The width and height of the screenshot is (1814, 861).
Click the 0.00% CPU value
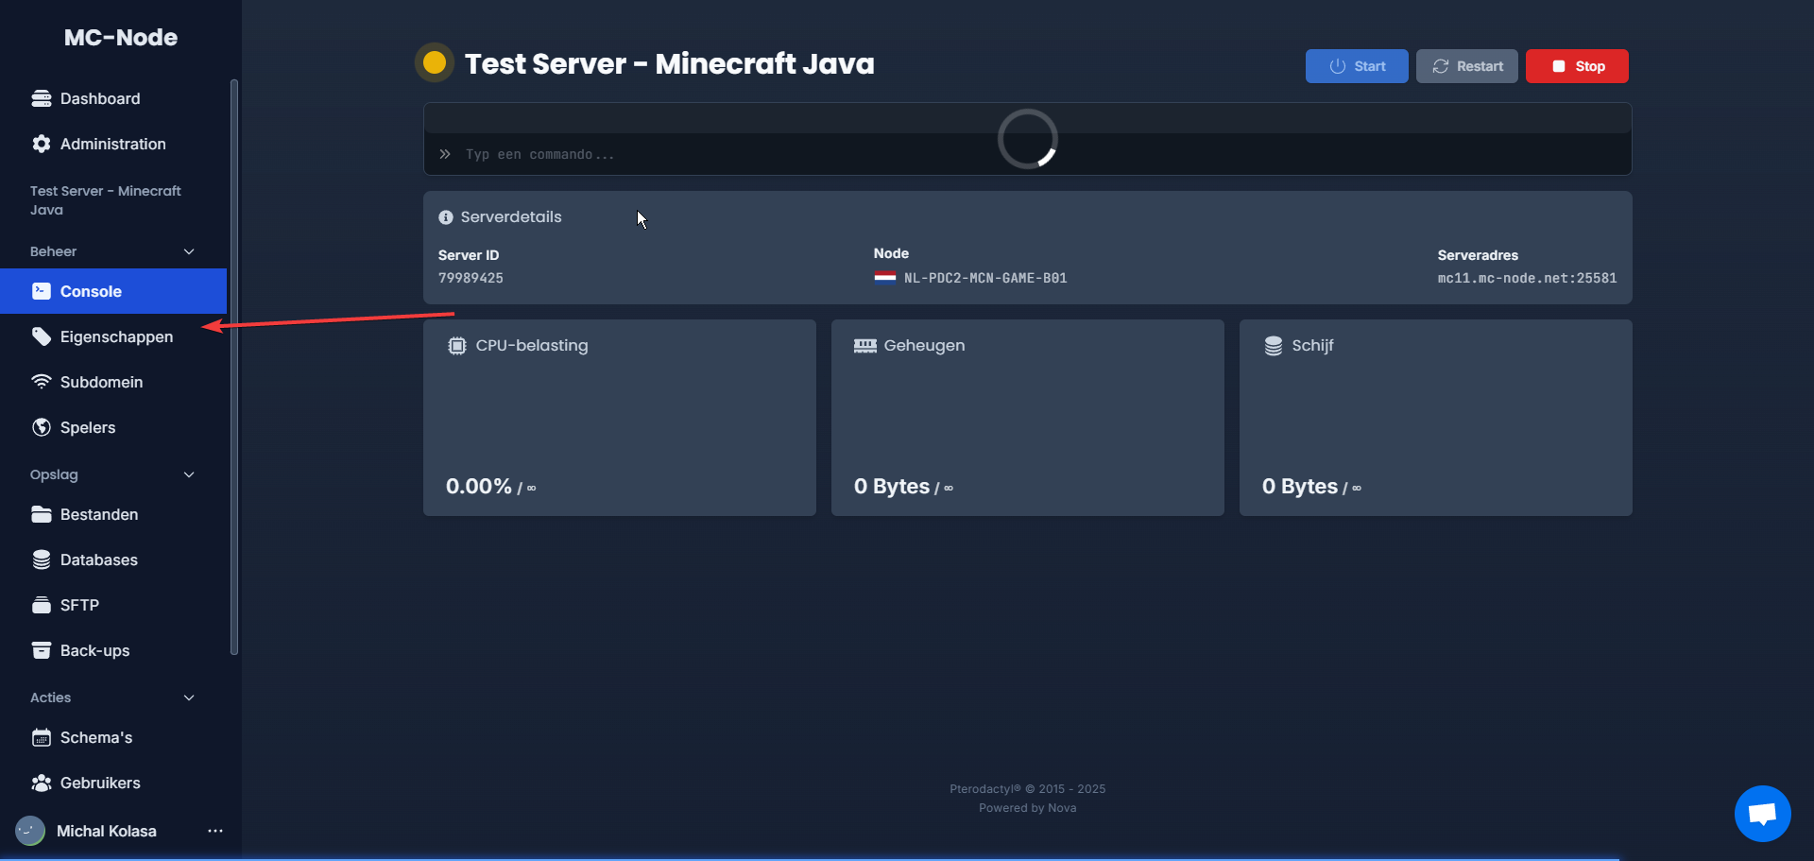point(479,486)
